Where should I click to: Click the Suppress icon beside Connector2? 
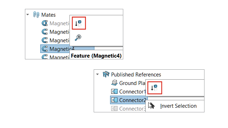155,88
